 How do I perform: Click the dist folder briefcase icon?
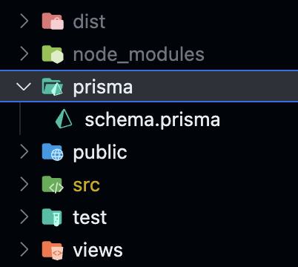(x=53, y=22)
